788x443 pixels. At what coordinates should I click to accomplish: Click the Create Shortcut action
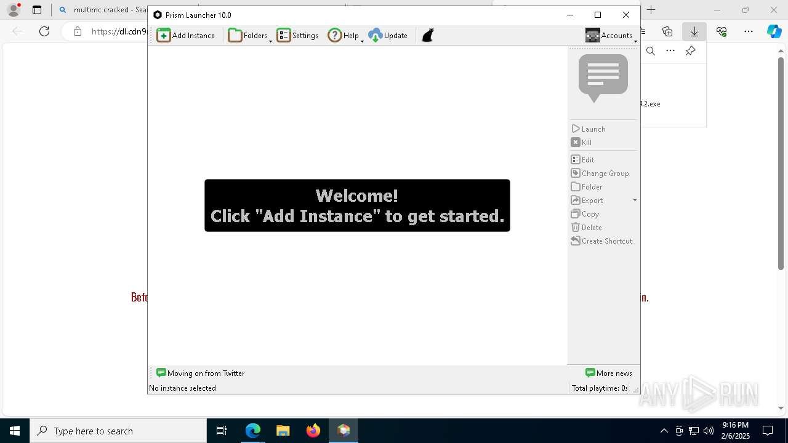coord(601,241)
